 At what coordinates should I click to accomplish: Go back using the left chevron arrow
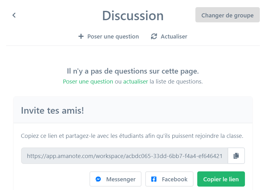14,15
